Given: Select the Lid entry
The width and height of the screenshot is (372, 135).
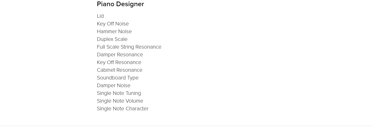Looking at the screenshot, I should point(100,16).
